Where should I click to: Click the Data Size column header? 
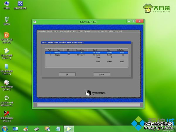(x=121, y=50)
